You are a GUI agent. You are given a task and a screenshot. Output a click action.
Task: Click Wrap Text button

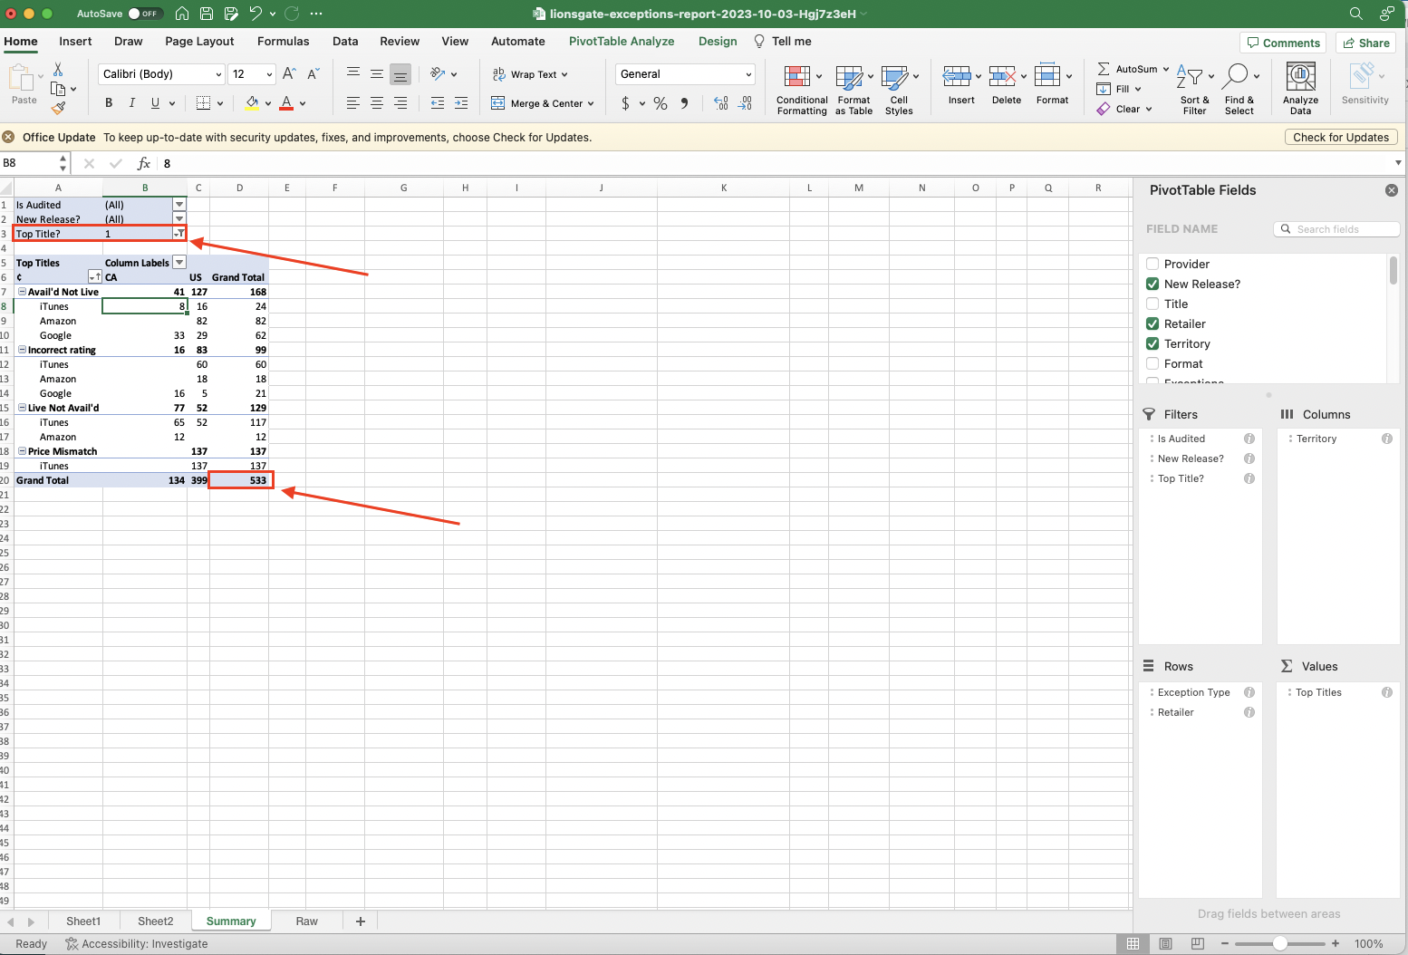(x=531, y=74)
